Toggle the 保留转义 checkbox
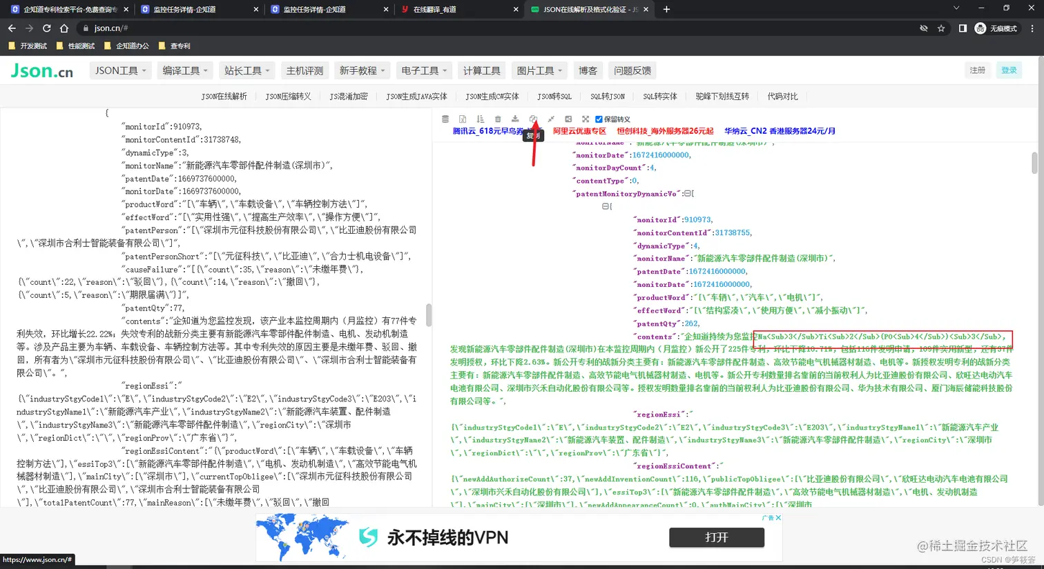Screen dimensions: 1044x569 (599, 119)
